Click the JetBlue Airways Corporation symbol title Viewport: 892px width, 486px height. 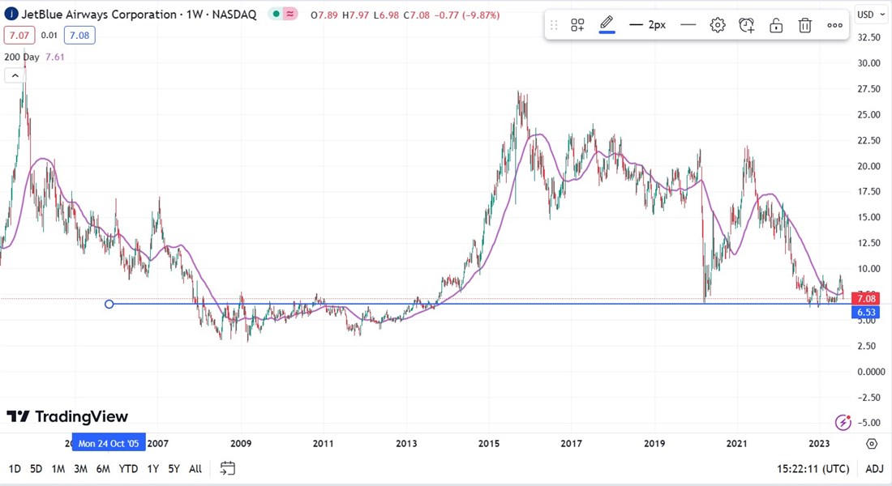99,15
